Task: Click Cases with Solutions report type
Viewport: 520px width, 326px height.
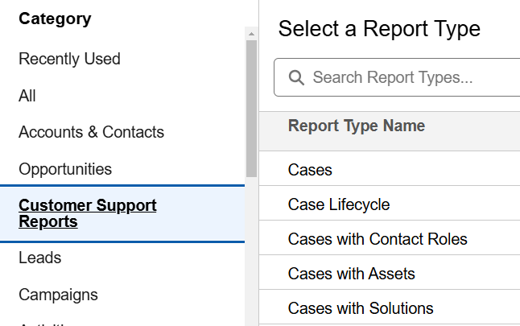Action: tap(361, 308)
